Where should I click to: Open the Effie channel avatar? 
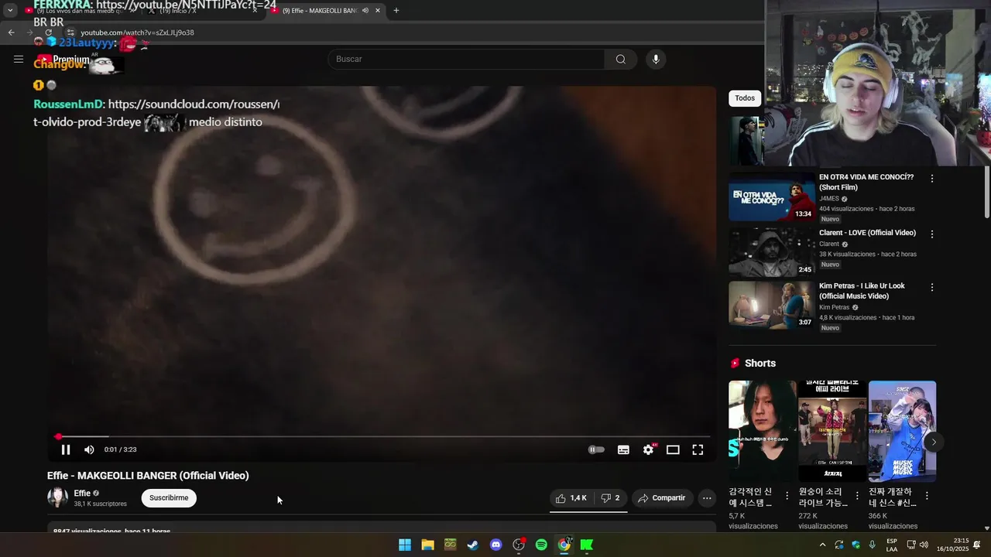57,497
